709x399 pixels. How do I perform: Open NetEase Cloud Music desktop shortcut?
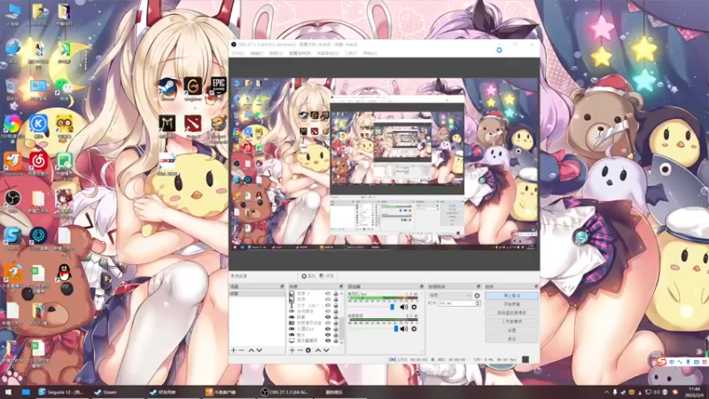[x=39, y=161]
